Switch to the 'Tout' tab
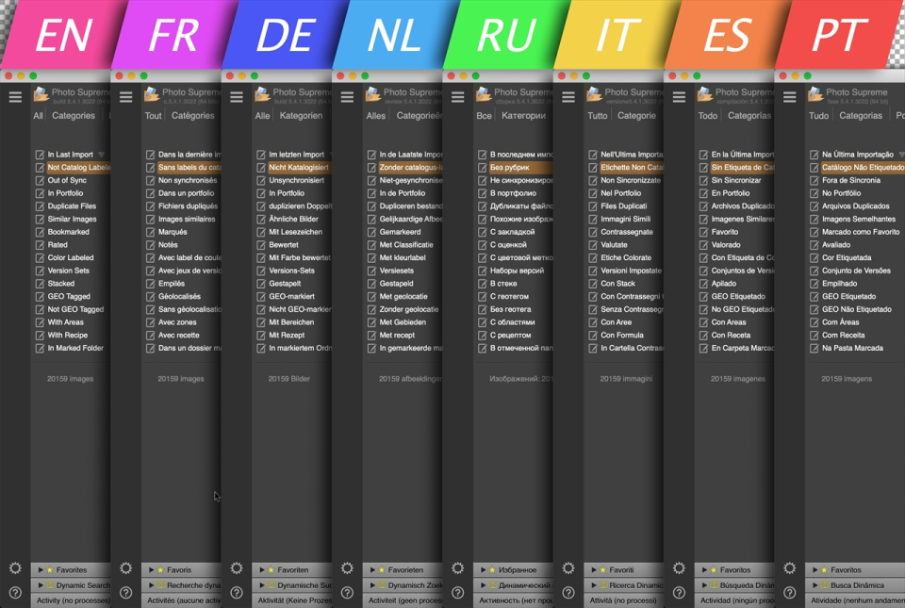This screenshot has width=905, height=608. pos(153,115)
